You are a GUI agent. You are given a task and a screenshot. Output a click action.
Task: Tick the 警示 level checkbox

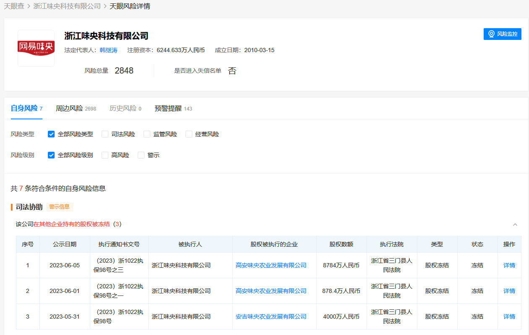[141, 155]
